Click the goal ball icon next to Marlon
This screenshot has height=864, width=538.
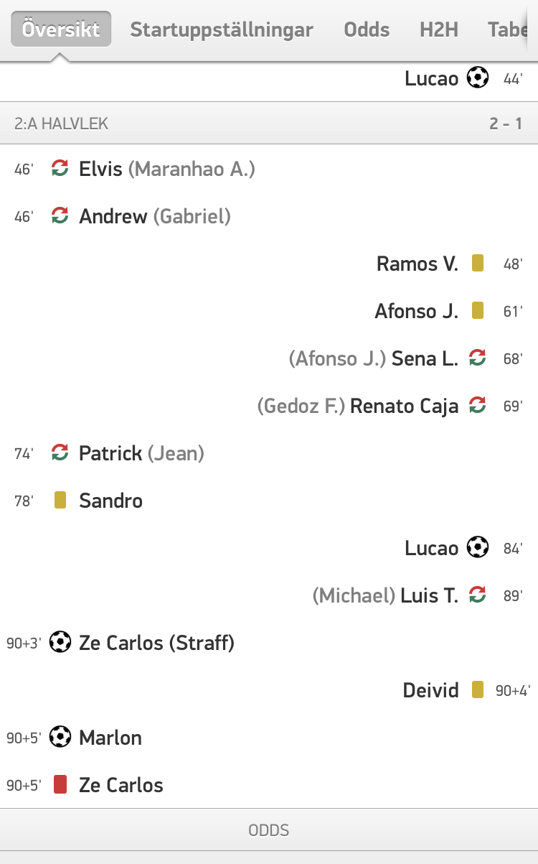tap(60, 737)
